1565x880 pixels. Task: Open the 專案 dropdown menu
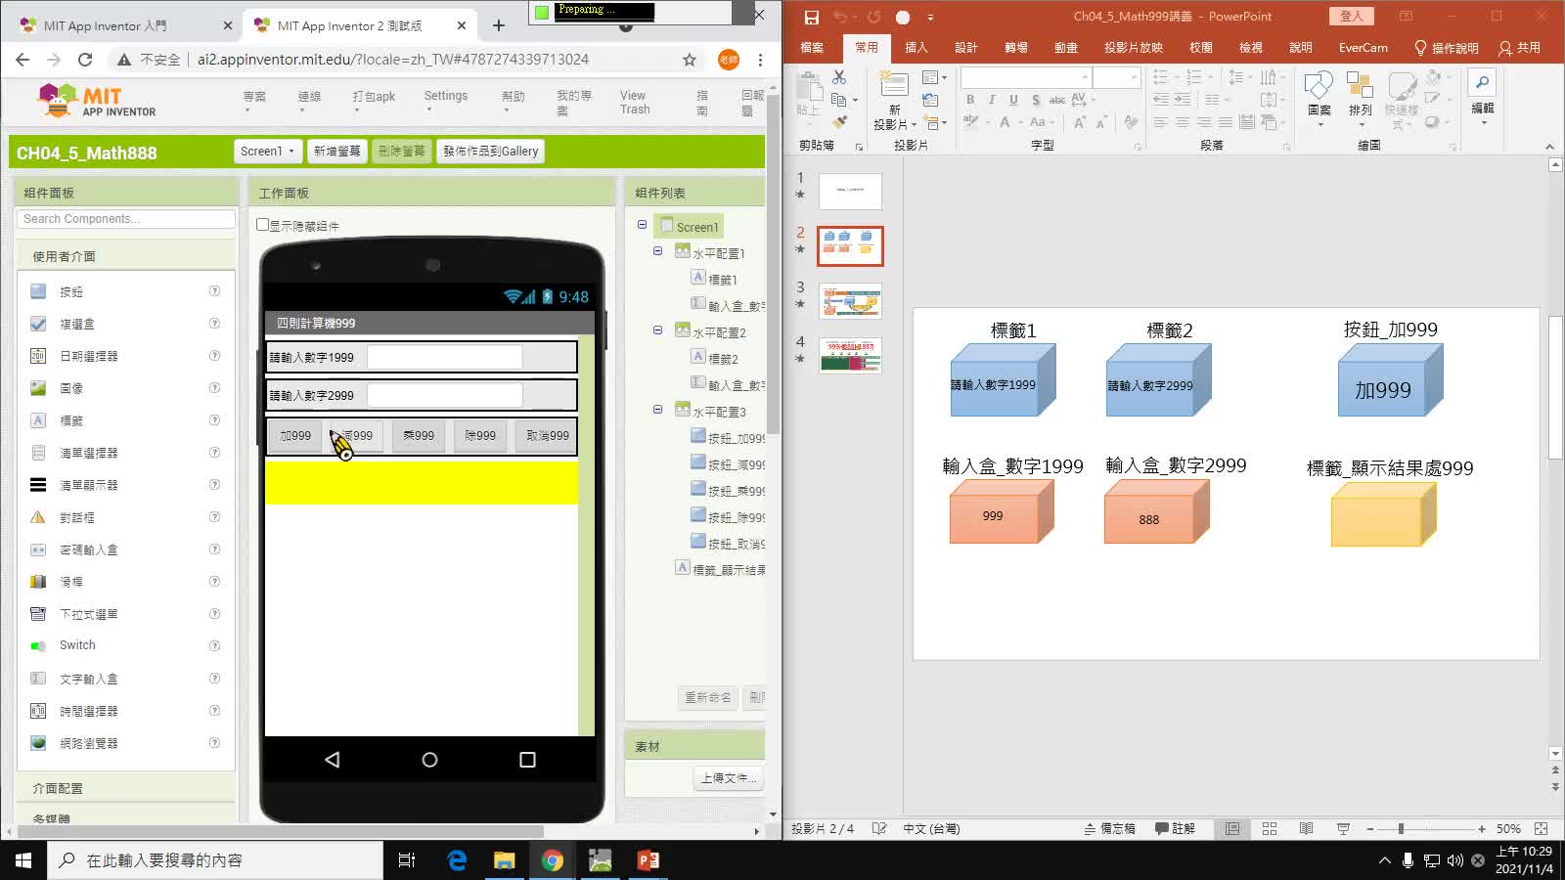(x=254, y=101)
